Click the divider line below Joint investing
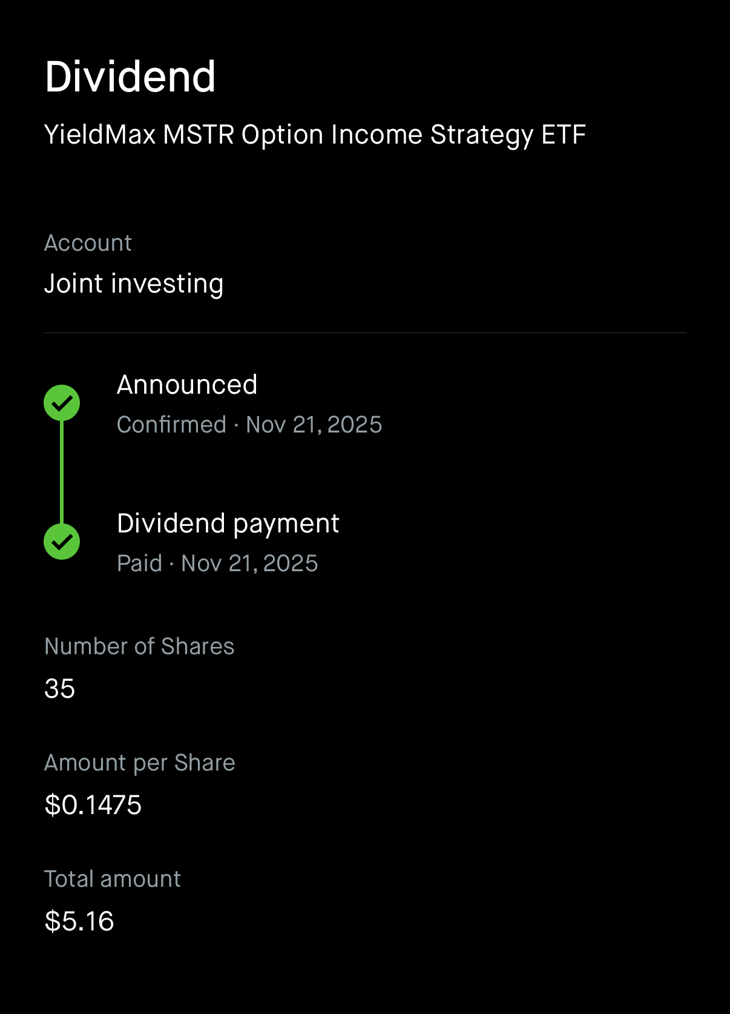The image size is (730, 1014). point(365,333)
